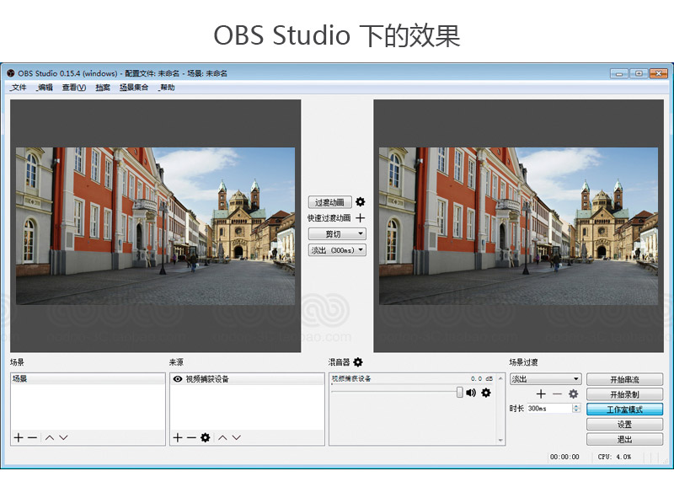Minimize the OBS Studio window
Image resolution: width=674 pixels, height=487 pixels.
[619, 73]
